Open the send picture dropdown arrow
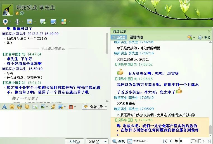The width and height of the screenshot is (213, 144). coord(47,107)
